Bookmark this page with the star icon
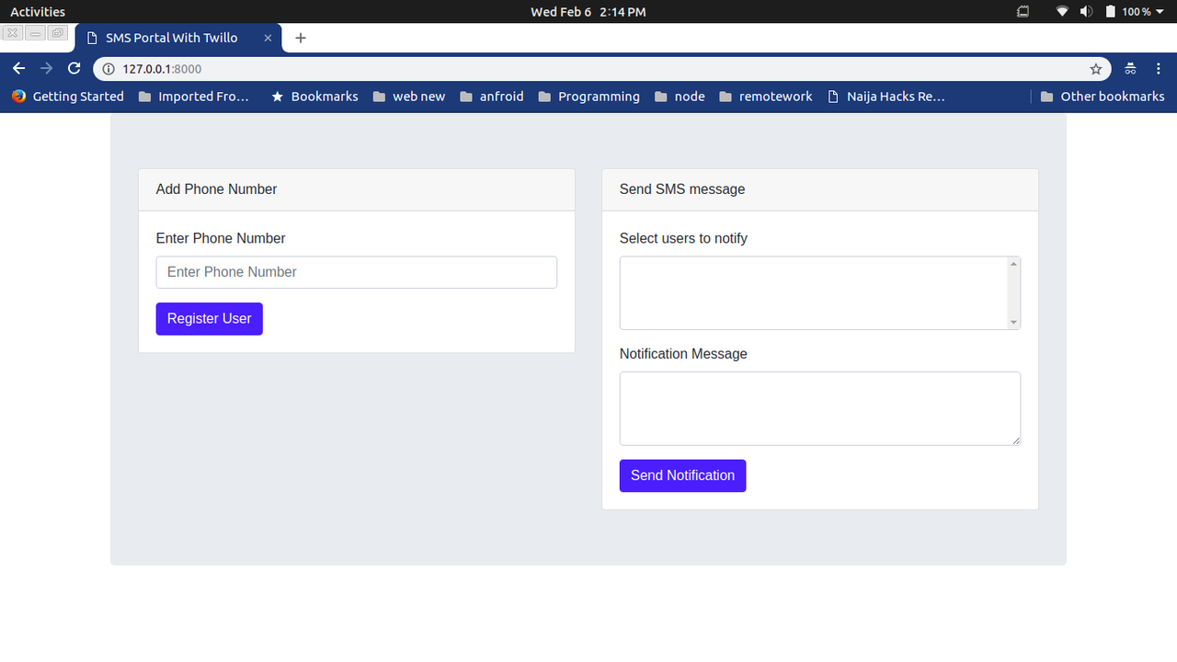 tap(1095, 69)
